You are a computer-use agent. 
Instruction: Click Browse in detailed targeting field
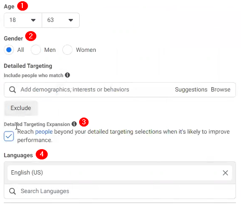pyautogui.click(x=220, y=89)
